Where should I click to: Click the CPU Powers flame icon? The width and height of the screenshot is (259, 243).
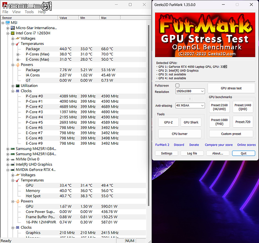pos(18,65)
